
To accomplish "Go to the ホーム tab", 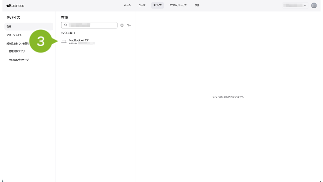I will 127,5.
